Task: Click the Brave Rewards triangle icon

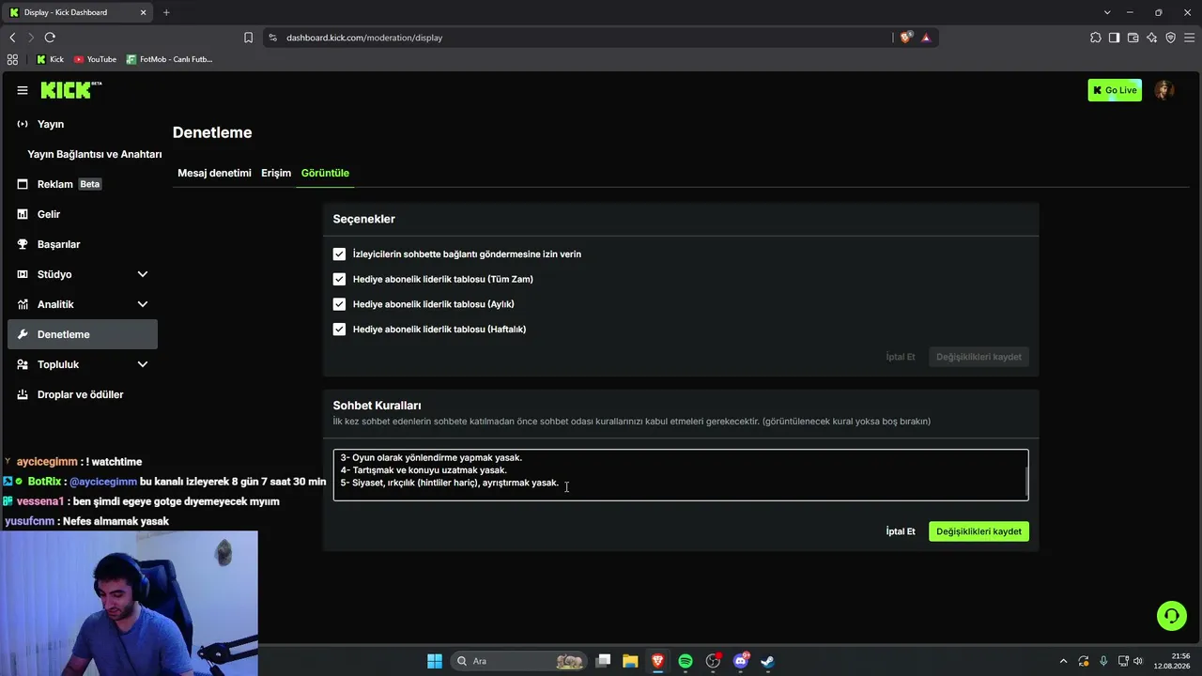Action: click(x=926, y=38)
